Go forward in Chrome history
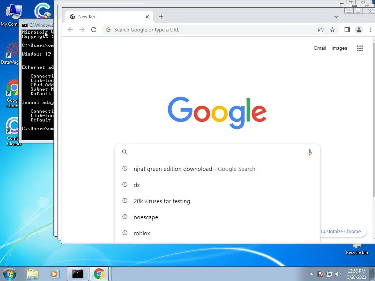The height and width of the screenshot is (281, 375). coord(82,30)
